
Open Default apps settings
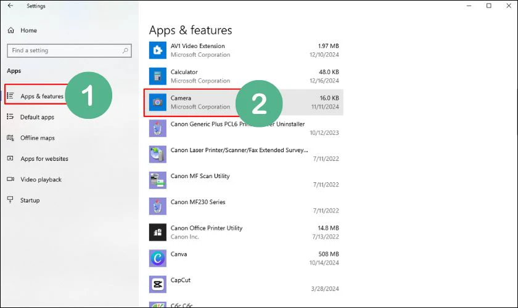tap(37, 117)
